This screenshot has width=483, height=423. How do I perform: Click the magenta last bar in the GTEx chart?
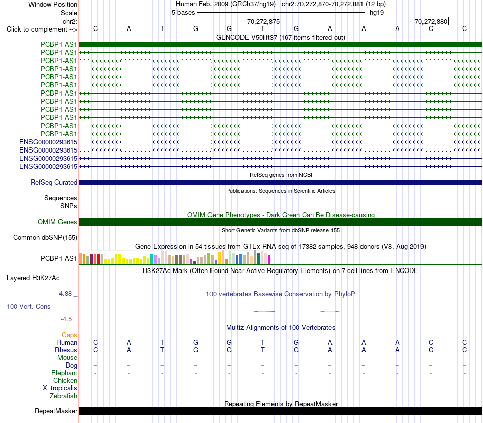(269, 259)
